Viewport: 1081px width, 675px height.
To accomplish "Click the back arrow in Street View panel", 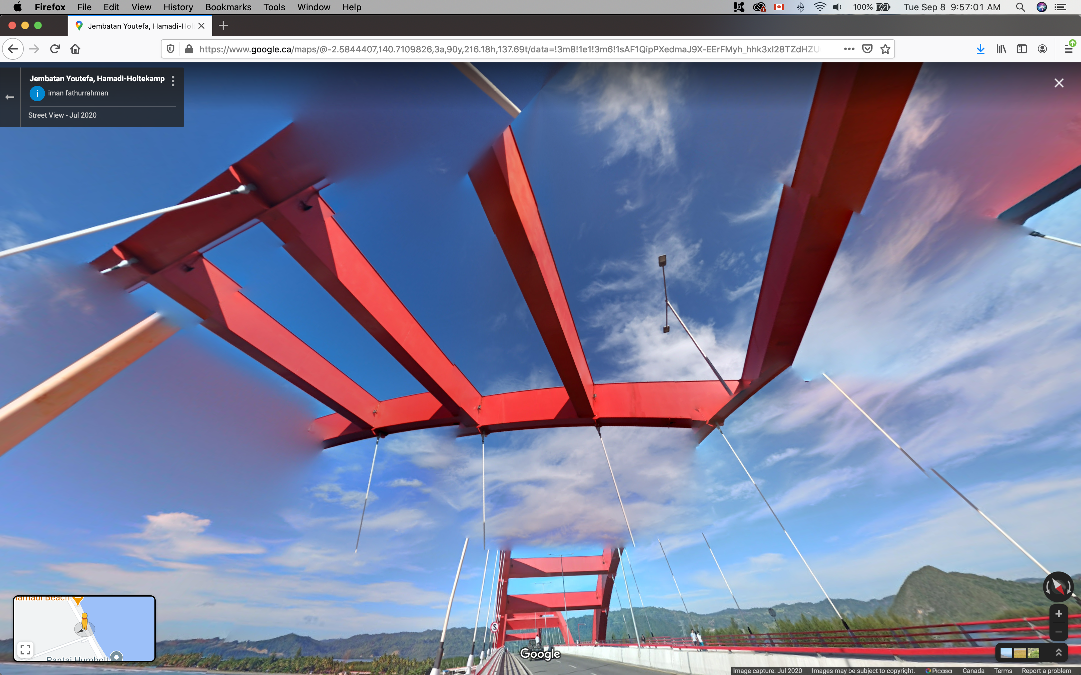I will [10, 97].
